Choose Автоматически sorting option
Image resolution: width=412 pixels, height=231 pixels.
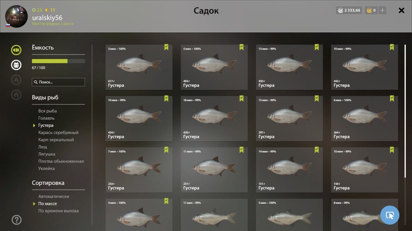(54, 196)
